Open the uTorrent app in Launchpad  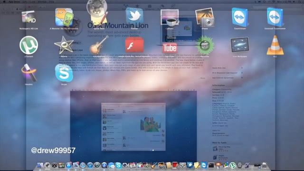[28, 45]
